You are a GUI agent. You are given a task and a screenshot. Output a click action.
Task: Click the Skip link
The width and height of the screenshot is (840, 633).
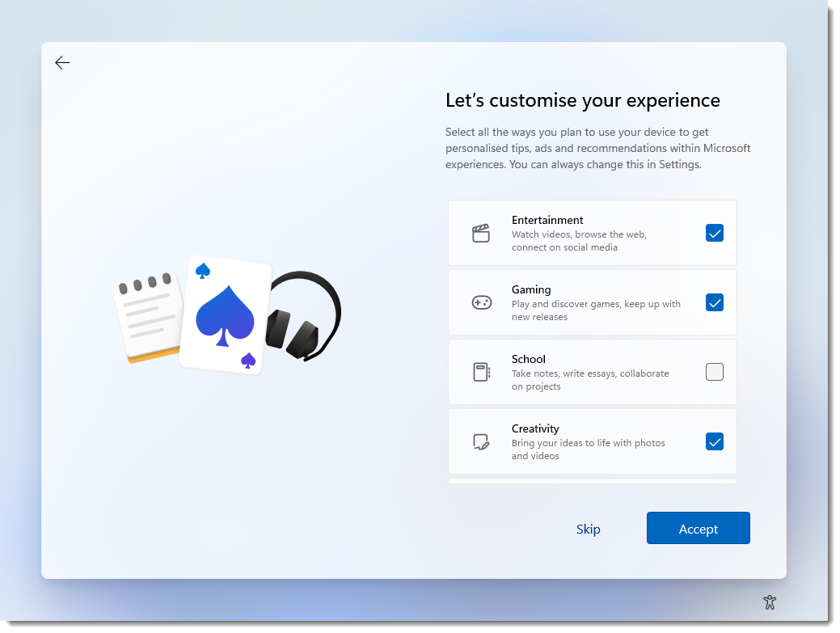pos(589,529)
